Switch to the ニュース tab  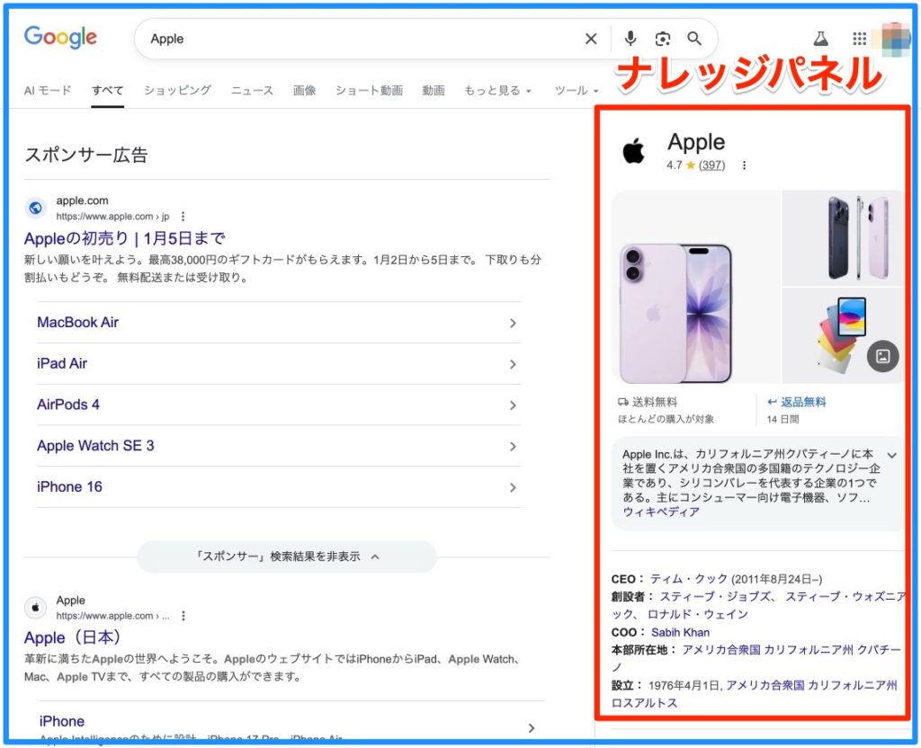coord(252,91)
